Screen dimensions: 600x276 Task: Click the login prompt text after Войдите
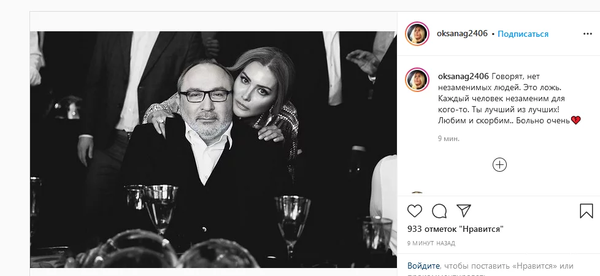[508, 266]
